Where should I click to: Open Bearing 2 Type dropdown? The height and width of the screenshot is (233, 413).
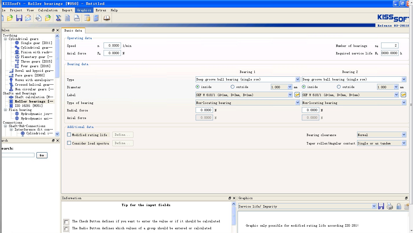point(354,79)
